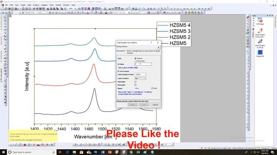Click Type here to search box

click(x=32, y=152)
